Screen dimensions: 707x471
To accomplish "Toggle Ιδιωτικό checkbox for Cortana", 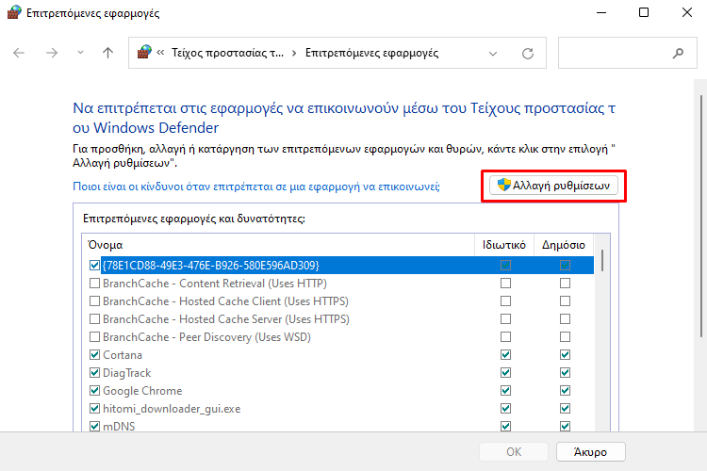I will tap(505, 355).
